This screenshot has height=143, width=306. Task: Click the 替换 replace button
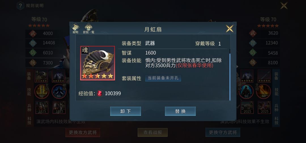point(180,111)
